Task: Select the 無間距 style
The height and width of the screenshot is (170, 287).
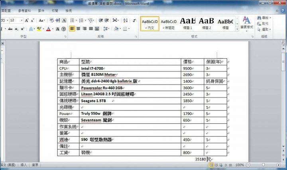Action: 169,24
